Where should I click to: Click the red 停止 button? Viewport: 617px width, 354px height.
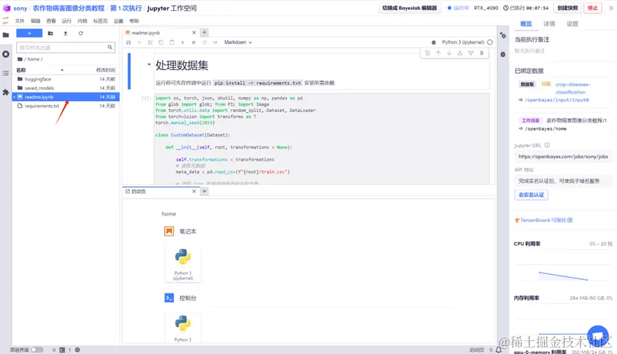click(x=592, y=8)
